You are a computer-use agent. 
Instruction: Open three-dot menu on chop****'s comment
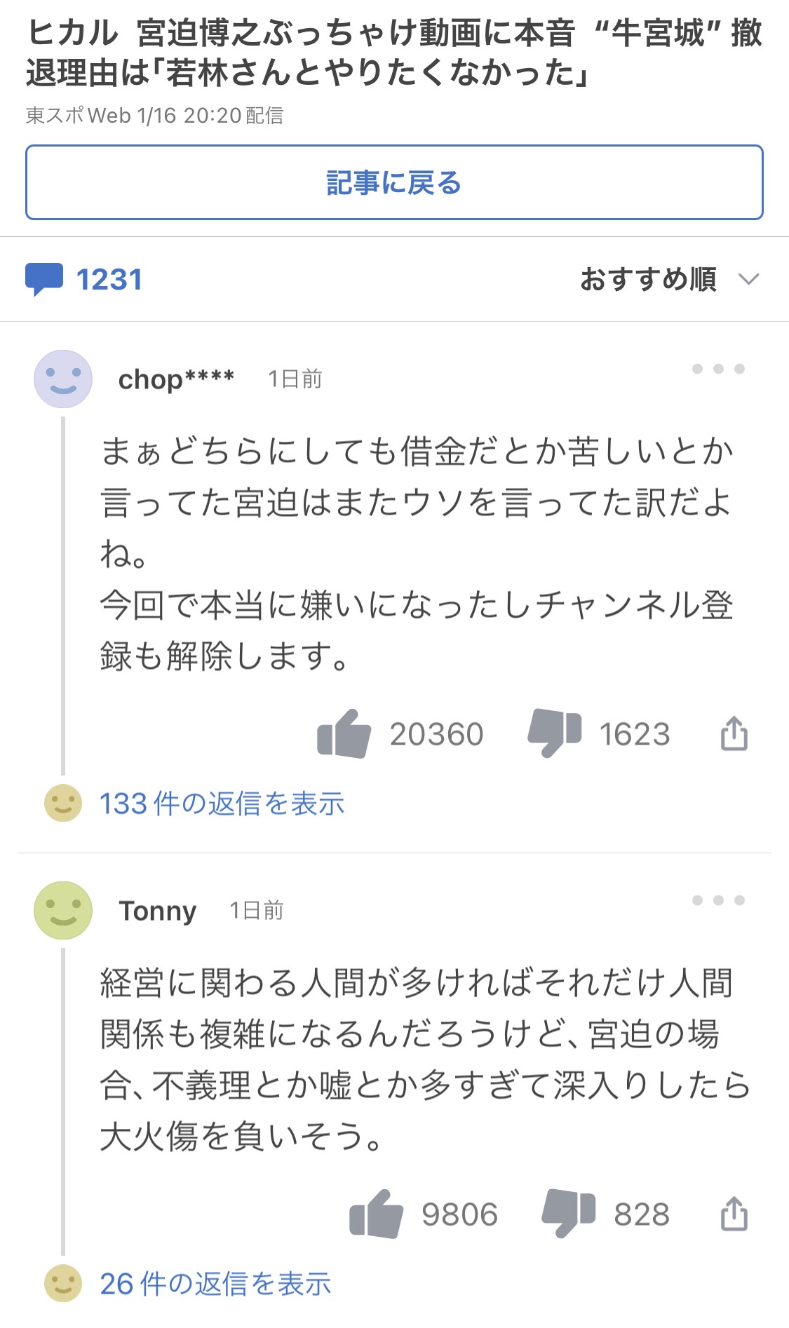(x=717, y=369)
